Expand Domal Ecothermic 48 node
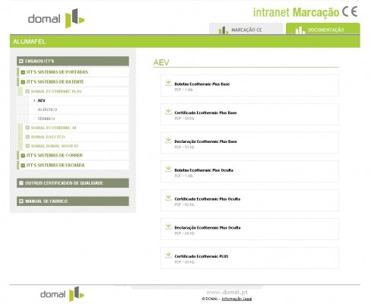Screen dimensions: 371x304 27,128
